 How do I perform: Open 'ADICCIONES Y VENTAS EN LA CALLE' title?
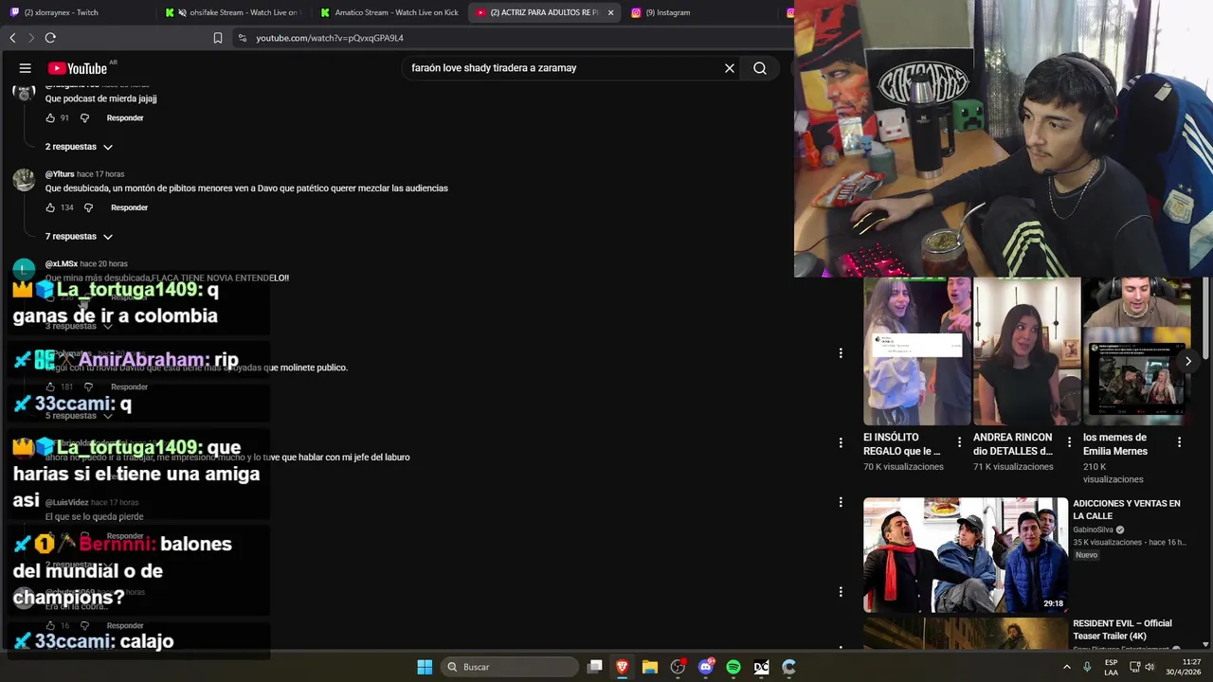(1126, 510)
